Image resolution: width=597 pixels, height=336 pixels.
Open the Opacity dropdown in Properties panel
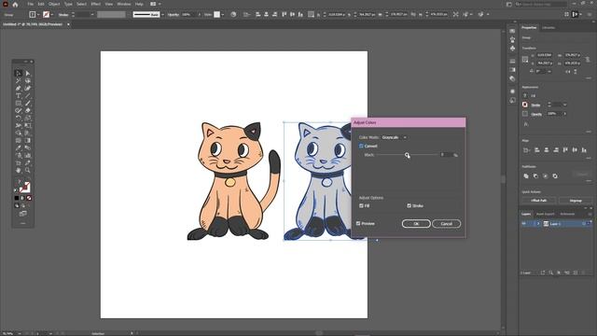(x=564, y=114)
